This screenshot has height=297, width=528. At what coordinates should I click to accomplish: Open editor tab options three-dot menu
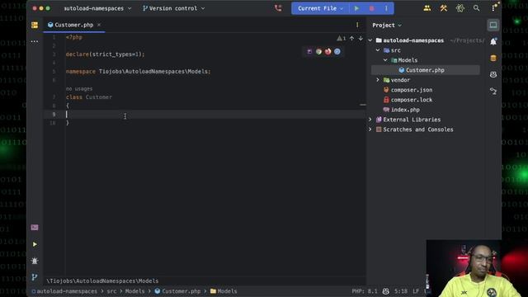coord(357,25)
